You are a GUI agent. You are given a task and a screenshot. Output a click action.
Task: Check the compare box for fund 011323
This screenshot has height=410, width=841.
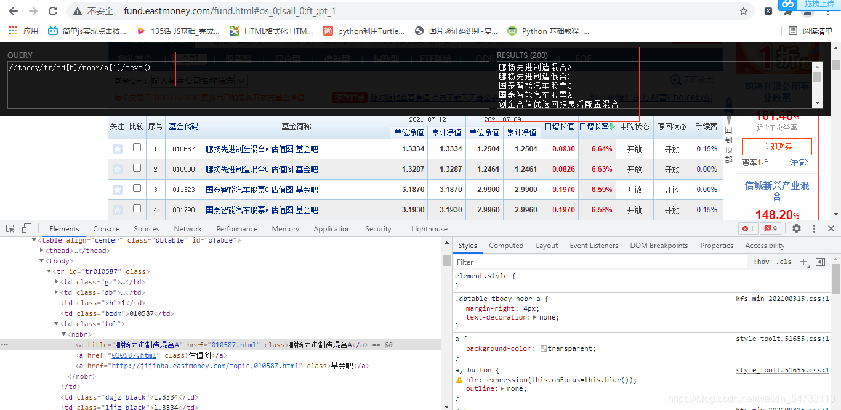tap(137, 188)
